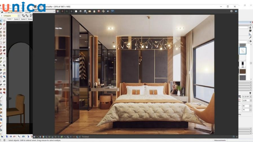Click the green square icon in the frame buffer's bottom bar
The image size is (253, 142).
61,137
